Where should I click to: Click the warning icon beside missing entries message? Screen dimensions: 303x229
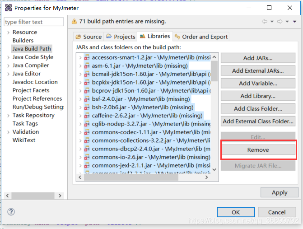pos(74,21)
